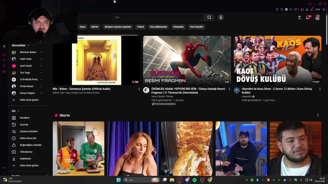Open Kanalınız in the YouTube sidebar
This screenshot has height=184, width=328.
click(x=27, y=118)
